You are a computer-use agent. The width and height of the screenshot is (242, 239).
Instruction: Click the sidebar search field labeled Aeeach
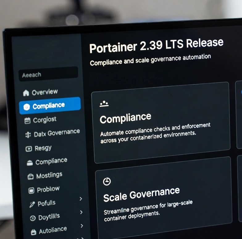tap(48, 74)
